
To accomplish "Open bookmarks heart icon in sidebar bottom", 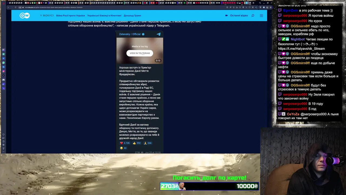I will 4,135.
